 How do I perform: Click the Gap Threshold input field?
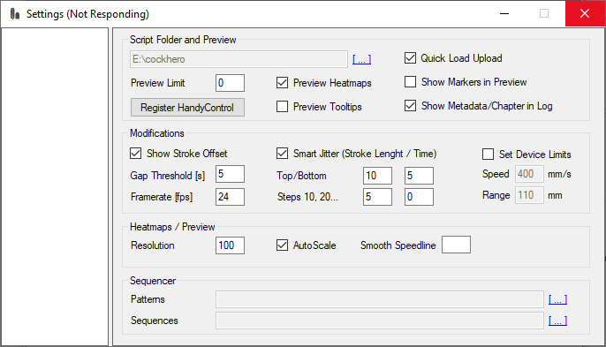pyautogui.click(x=230, y=174)
